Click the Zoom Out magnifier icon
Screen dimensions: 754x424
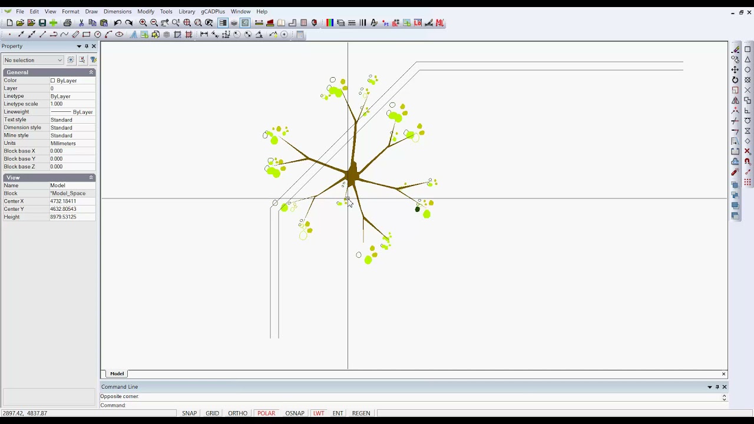click(x=154, y=23)
